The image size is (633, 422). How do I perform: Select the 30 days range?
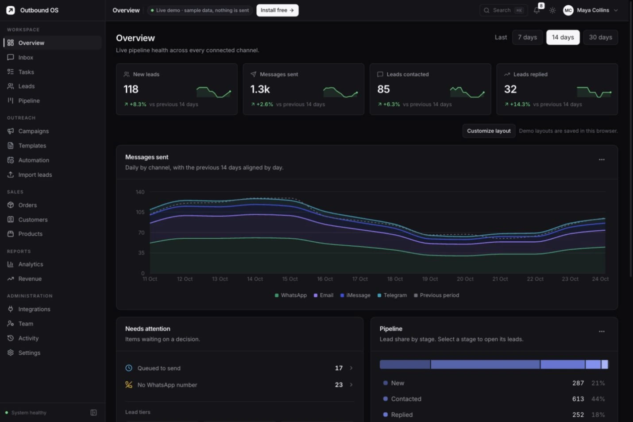(600, 37)
